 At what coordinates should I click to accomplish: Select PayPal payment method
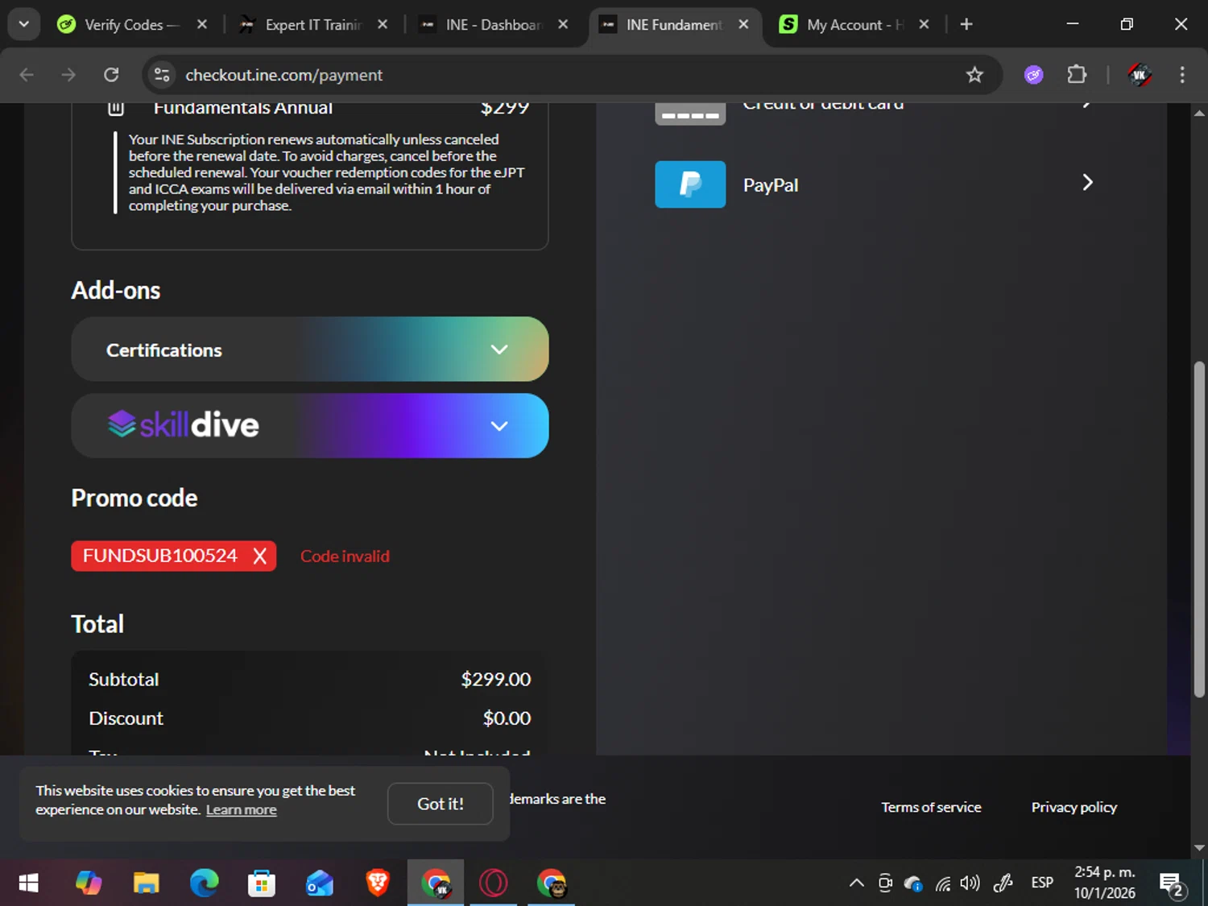point(875,184)
